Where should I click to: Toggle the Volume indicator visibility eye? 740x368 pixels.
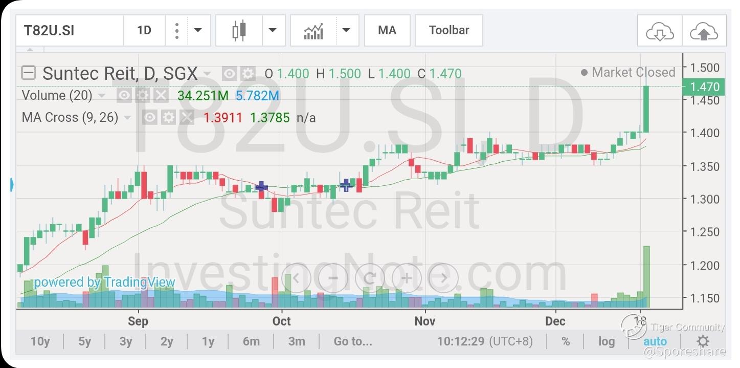[124, 96]
